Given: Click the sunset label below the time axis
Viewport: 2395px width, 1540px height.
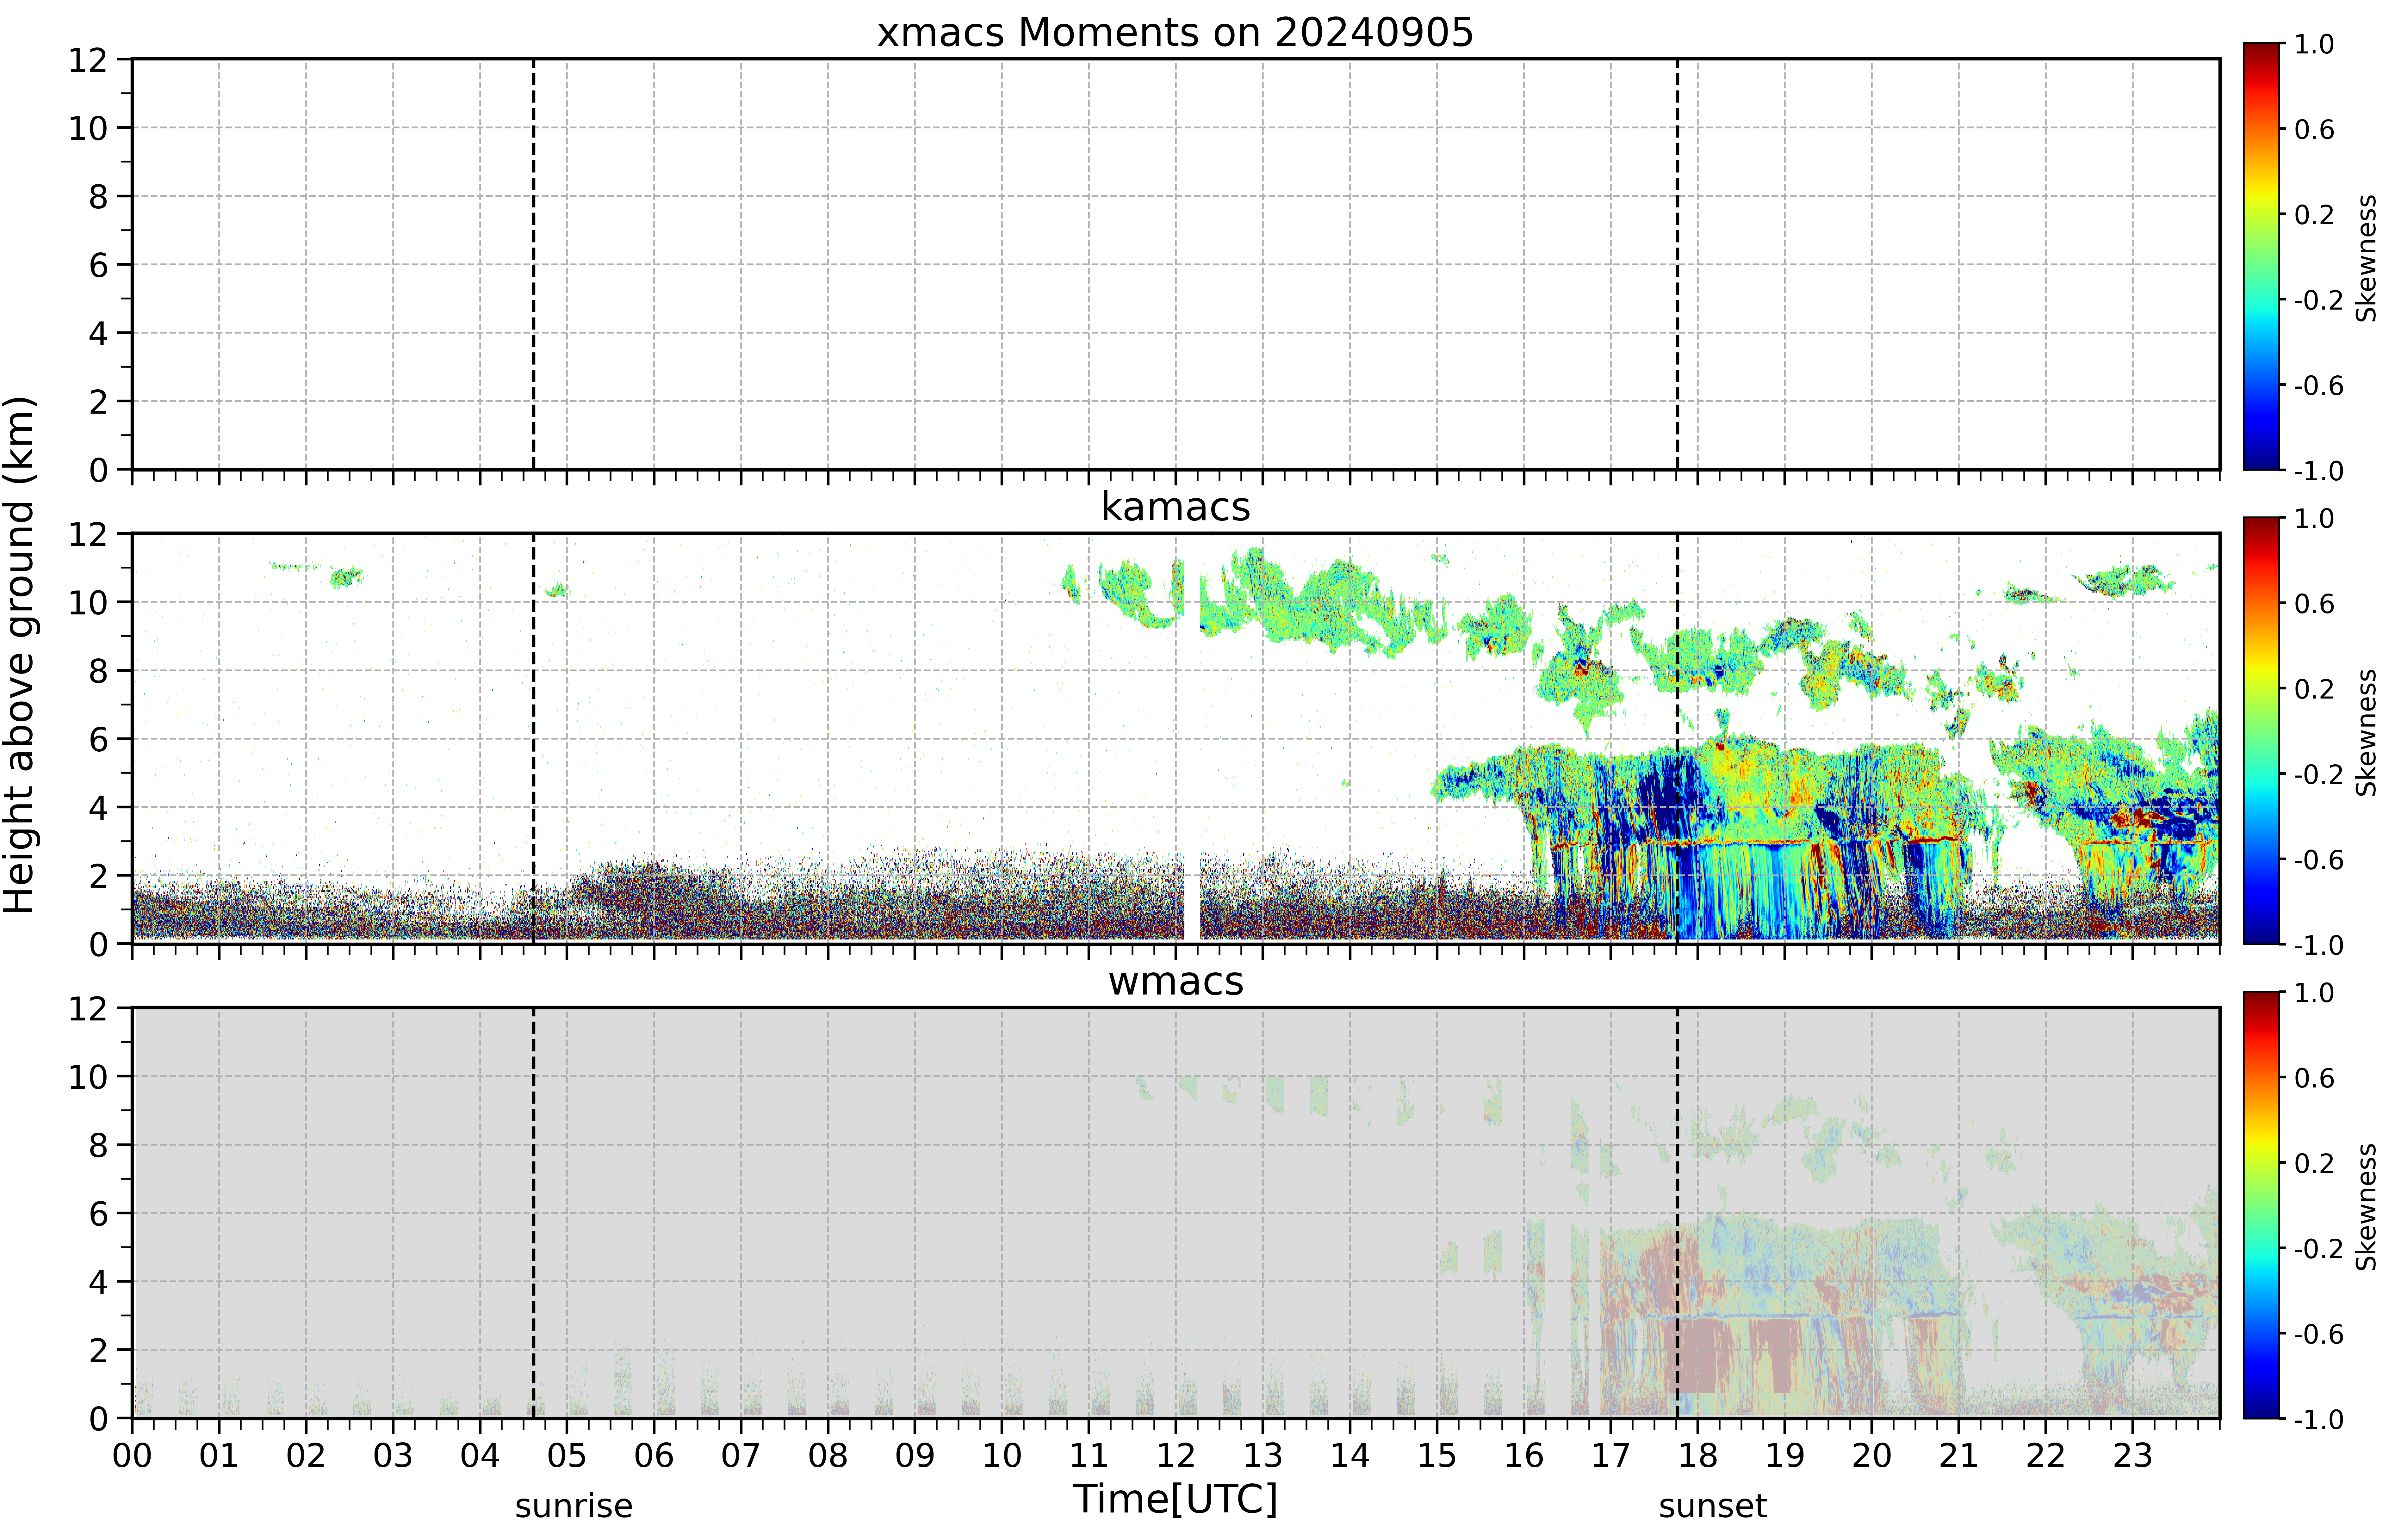Looking at the screenshot, I should [1713, 1506].
